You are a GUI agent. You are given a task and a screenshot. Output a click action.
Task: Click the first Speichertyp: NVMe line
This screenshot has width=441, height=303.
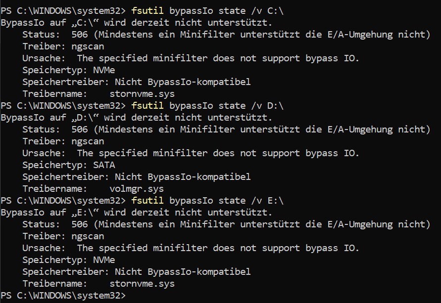click(x=69, y=70)
